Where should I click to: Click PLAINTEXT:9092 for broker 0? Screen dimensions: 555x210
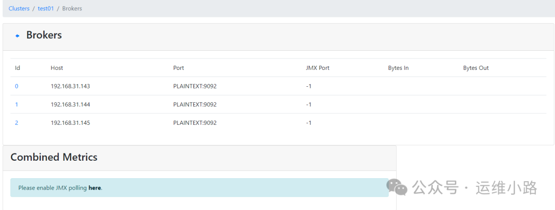tap(195, 86)
